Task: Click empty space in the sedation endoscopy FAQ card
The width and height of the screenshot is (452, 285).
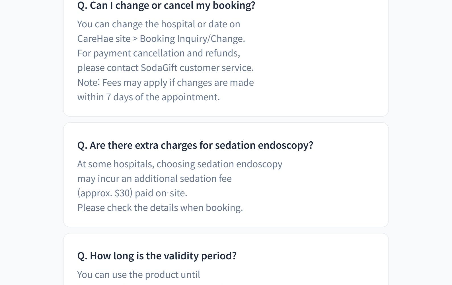Action: 336,185
